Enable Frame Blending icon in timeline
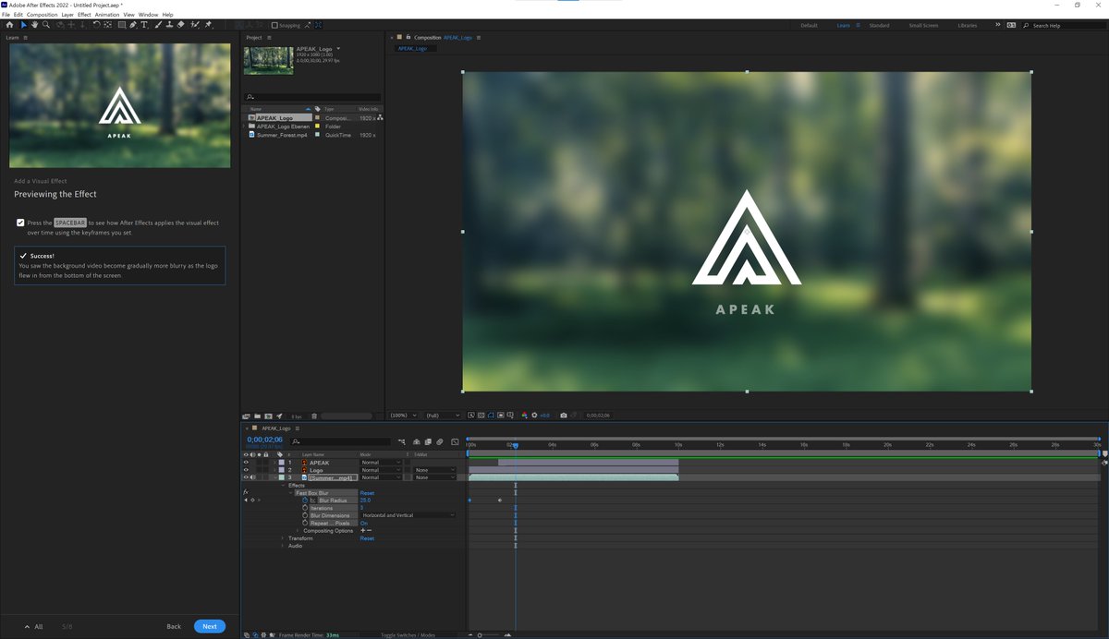Screen dimensions: 1109x639 [428, 441]
